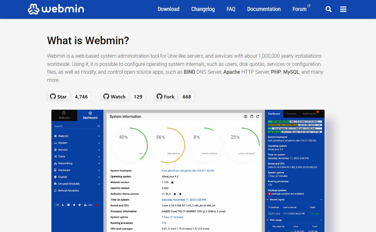Viewport: 376px width, 232px height.
Task: Click the Virtual memory progress bar in the right panel
Action: 295,128
